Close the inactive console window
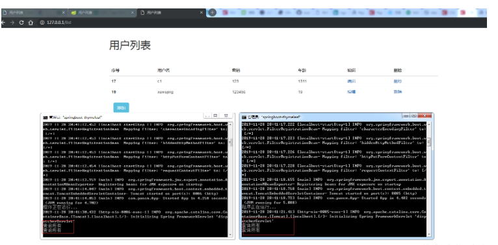The image size is (498, 245). 226,116
